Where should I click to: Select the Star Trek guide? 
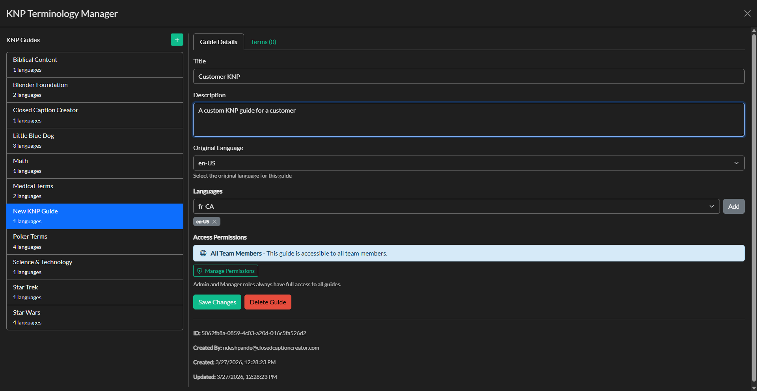95,292
